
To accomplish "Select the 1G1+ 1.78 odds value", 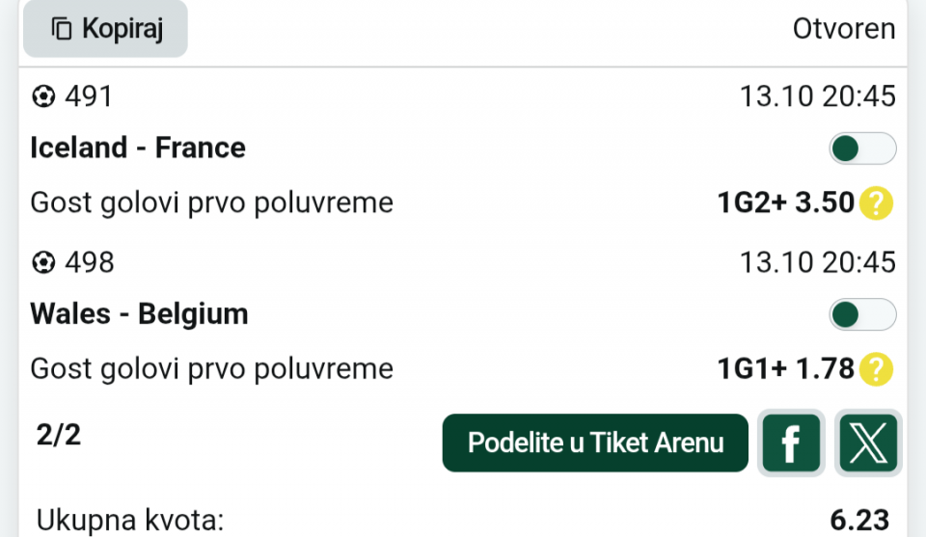I will pyautogui.click(x=785, y=369).
